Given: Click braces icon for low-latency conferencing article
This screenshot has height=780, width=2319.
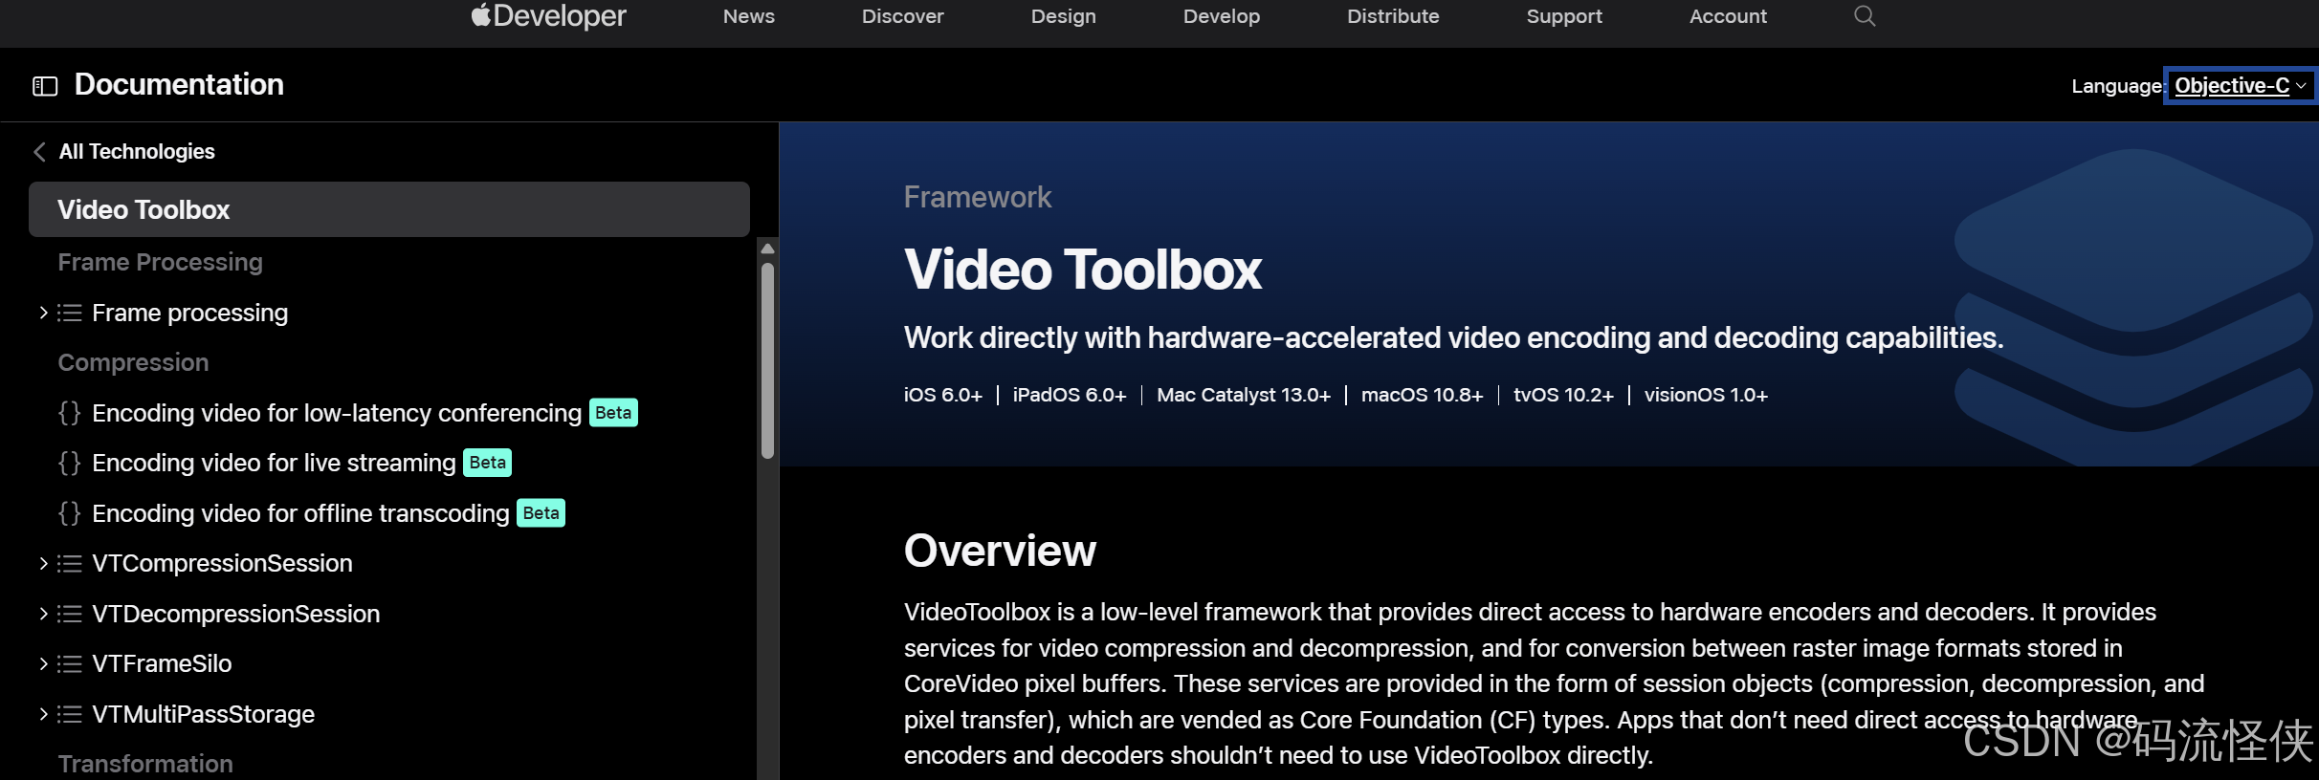Looking at the screenshot, I should pyautogui.click(x=69, y=413).
